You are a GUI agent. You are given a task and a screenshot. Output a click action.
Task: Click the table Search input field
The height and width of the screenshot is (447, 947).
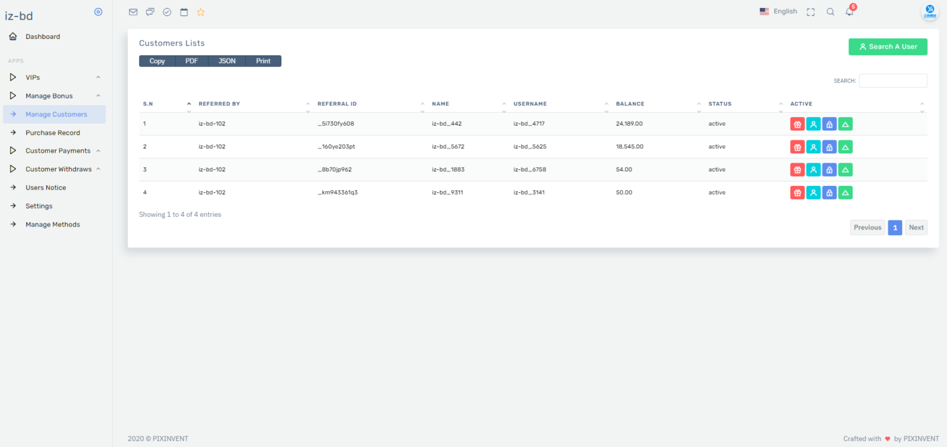[x=893, y=81]
